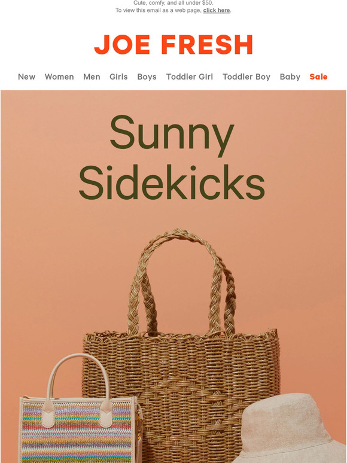Click the 'Cute, comfy, and all under $50' text
Screen dimensions: 347x463
[173, 3]
